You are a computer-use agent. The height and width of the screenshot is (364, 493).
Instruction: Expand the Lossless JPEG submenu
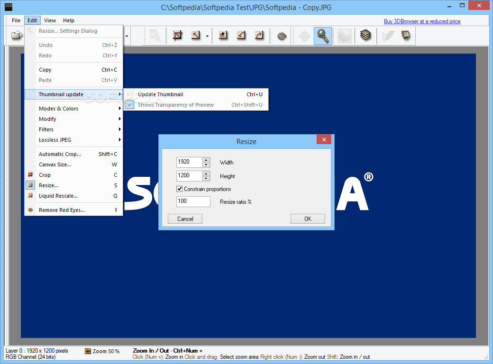pos(73,139)
